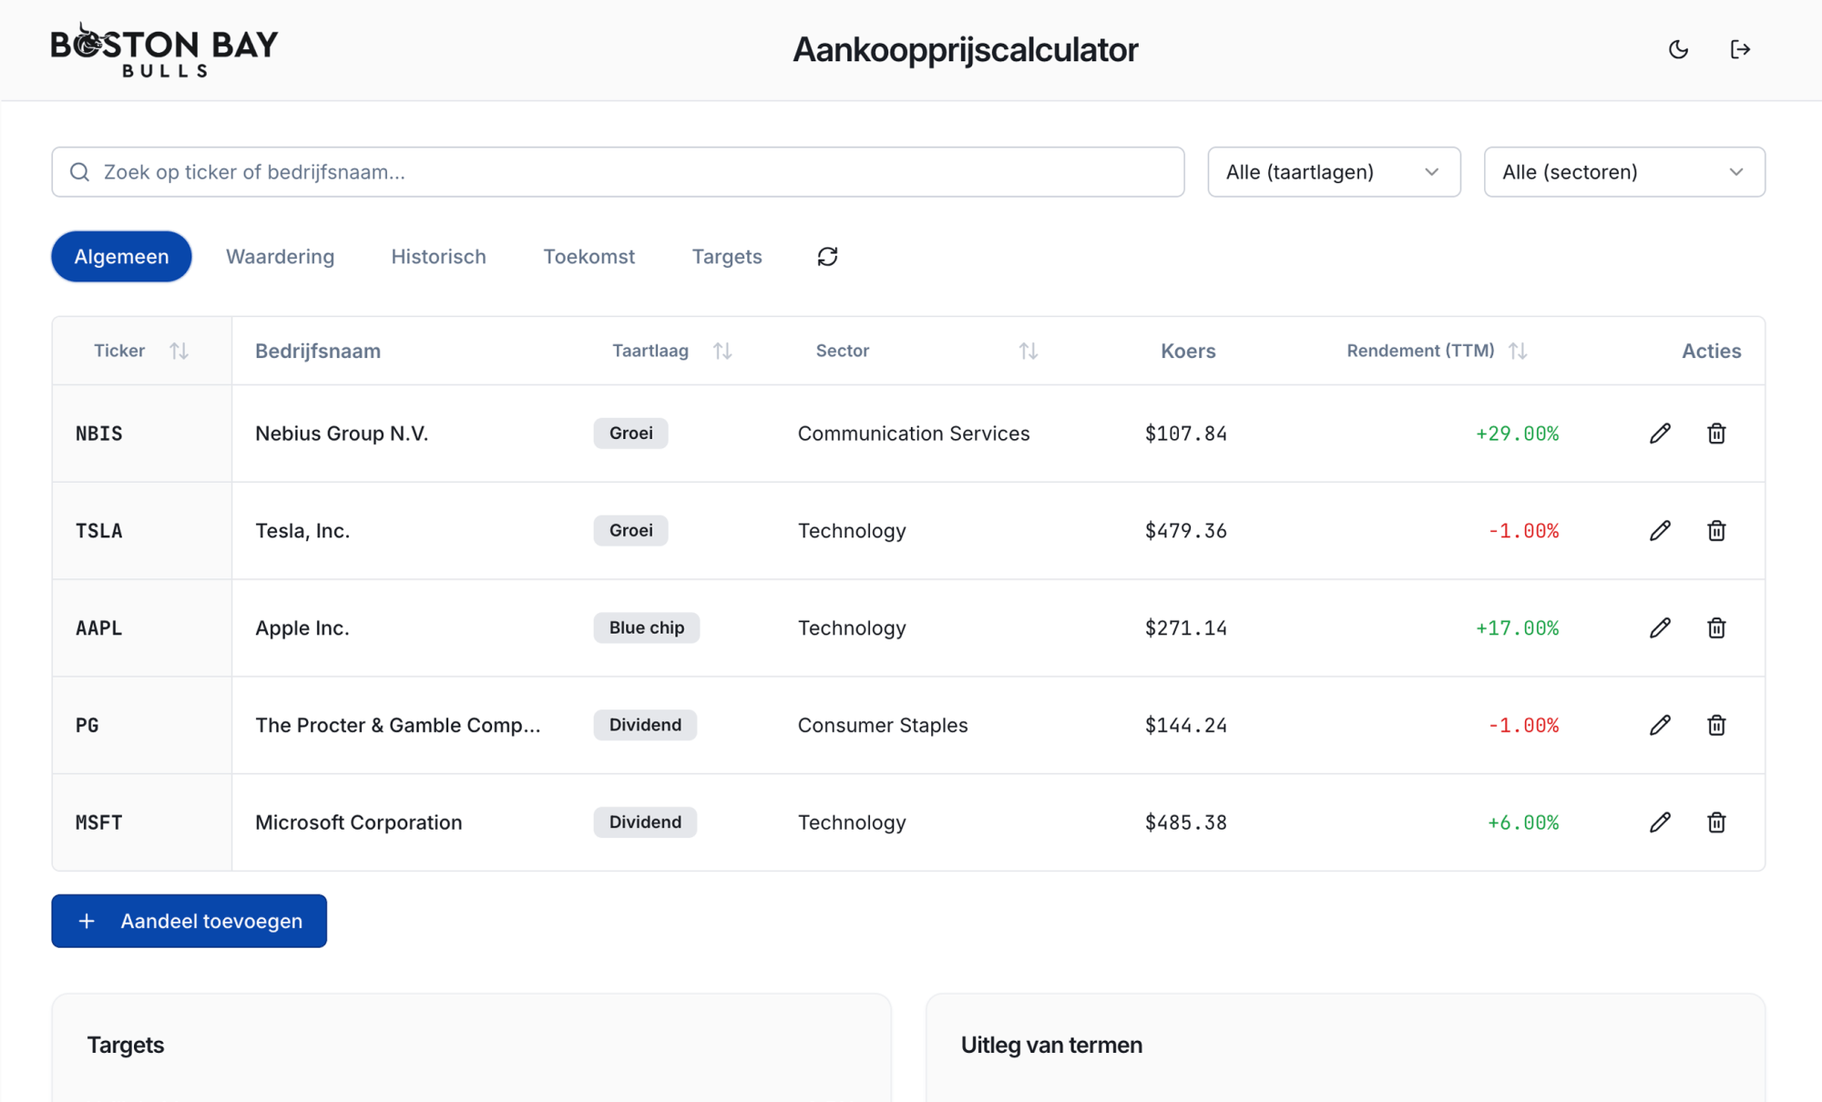Screen dimensions: 1822x1102
Task: Open the edit pencil for Microsoft Corporation
Action: (1660, 821)
